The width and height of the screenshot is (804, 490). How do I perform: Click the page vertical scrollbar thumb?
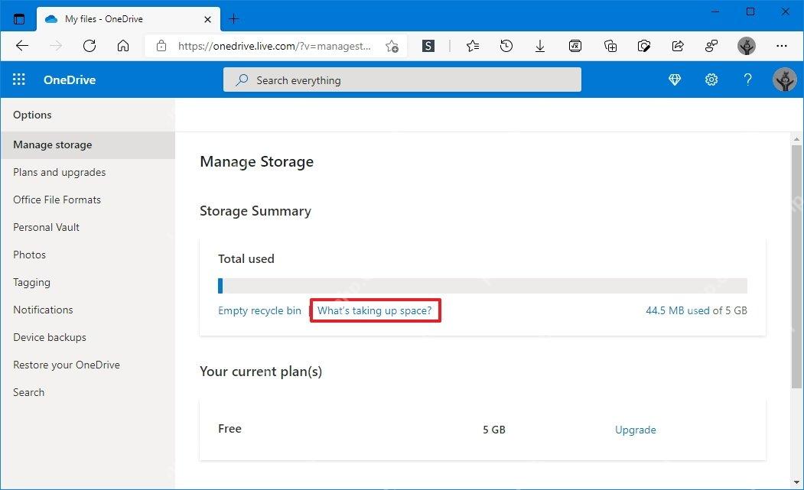tap(796, 267)
